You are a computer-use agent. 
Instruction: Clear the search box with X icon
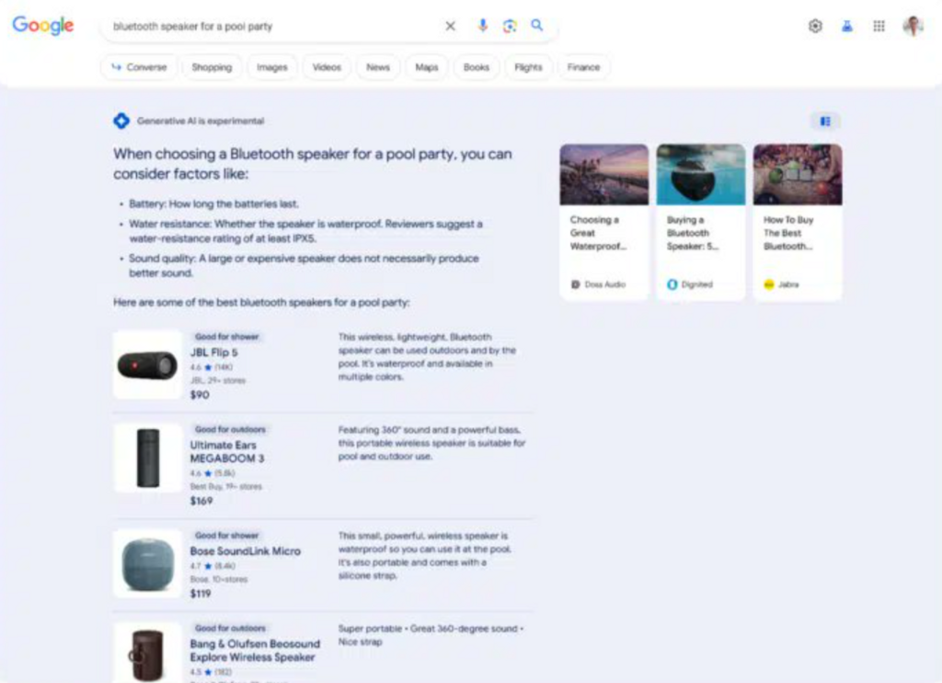point(450,26)
